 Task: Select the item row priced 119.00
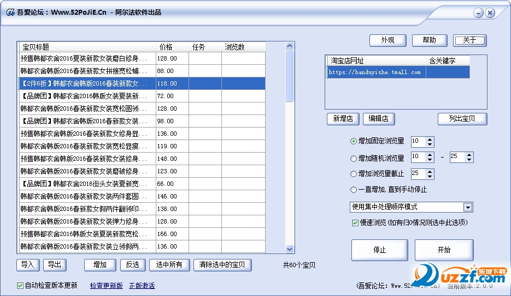(x=143, y=146)
